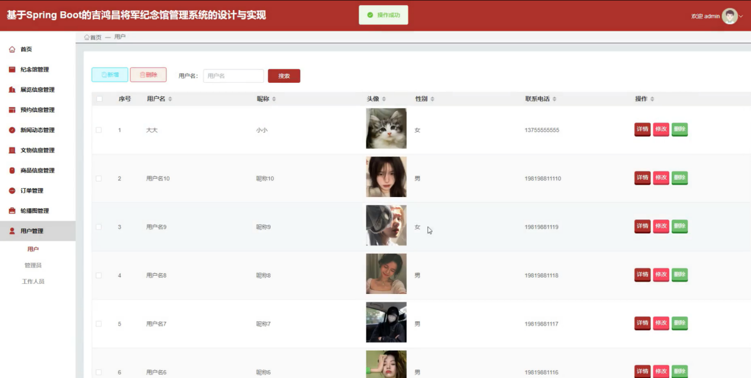The height and width of the screenshot is (378, 751).
Task: Click the 新闻动态管理 sidebar icon
Action: (x=12, y=130)
